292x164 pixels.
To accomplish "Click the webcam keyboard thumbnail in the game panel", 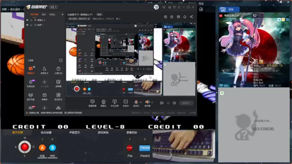I will click(184, 145).
